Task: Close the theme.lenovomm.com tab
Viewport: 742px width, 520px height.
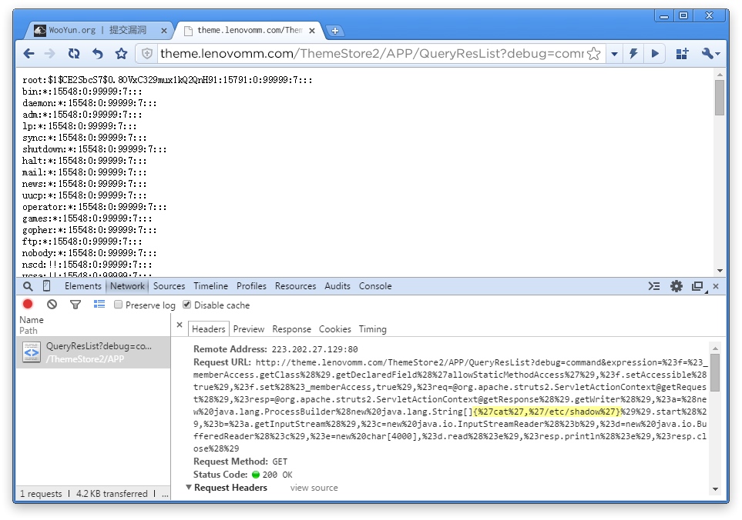Action: coord(312,31)
